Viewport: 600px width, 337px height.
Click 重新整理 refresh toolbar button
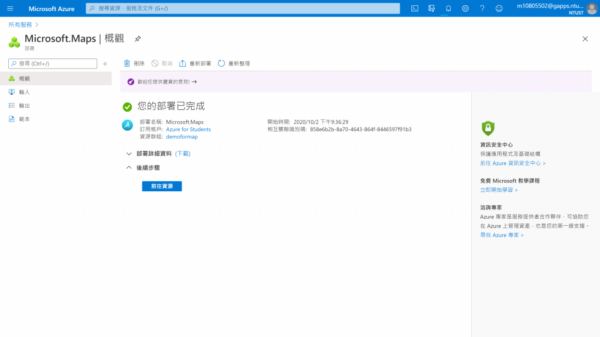(234, 63)
